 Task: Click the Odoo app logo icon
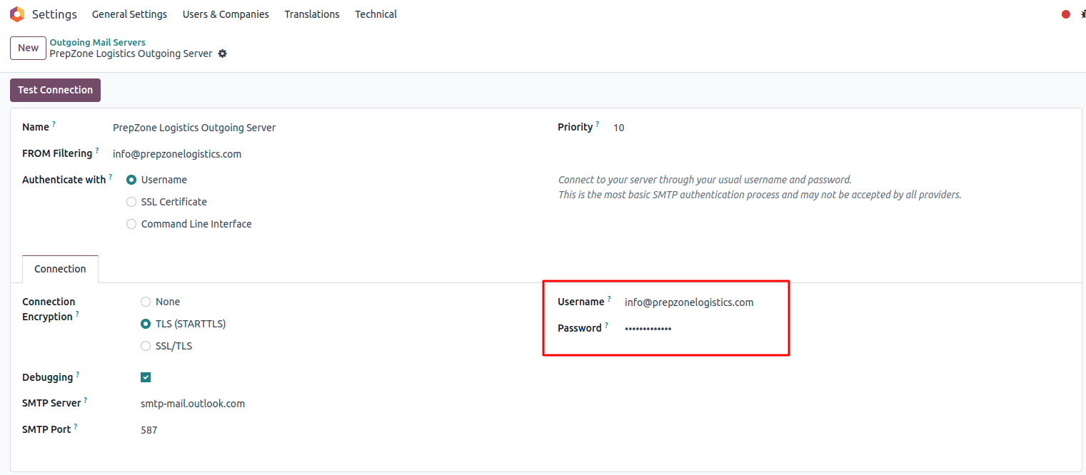pos(17,14)
